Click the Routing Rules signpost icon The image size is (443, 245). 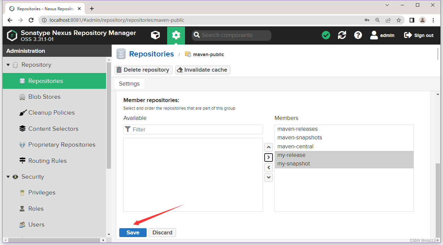22,161
